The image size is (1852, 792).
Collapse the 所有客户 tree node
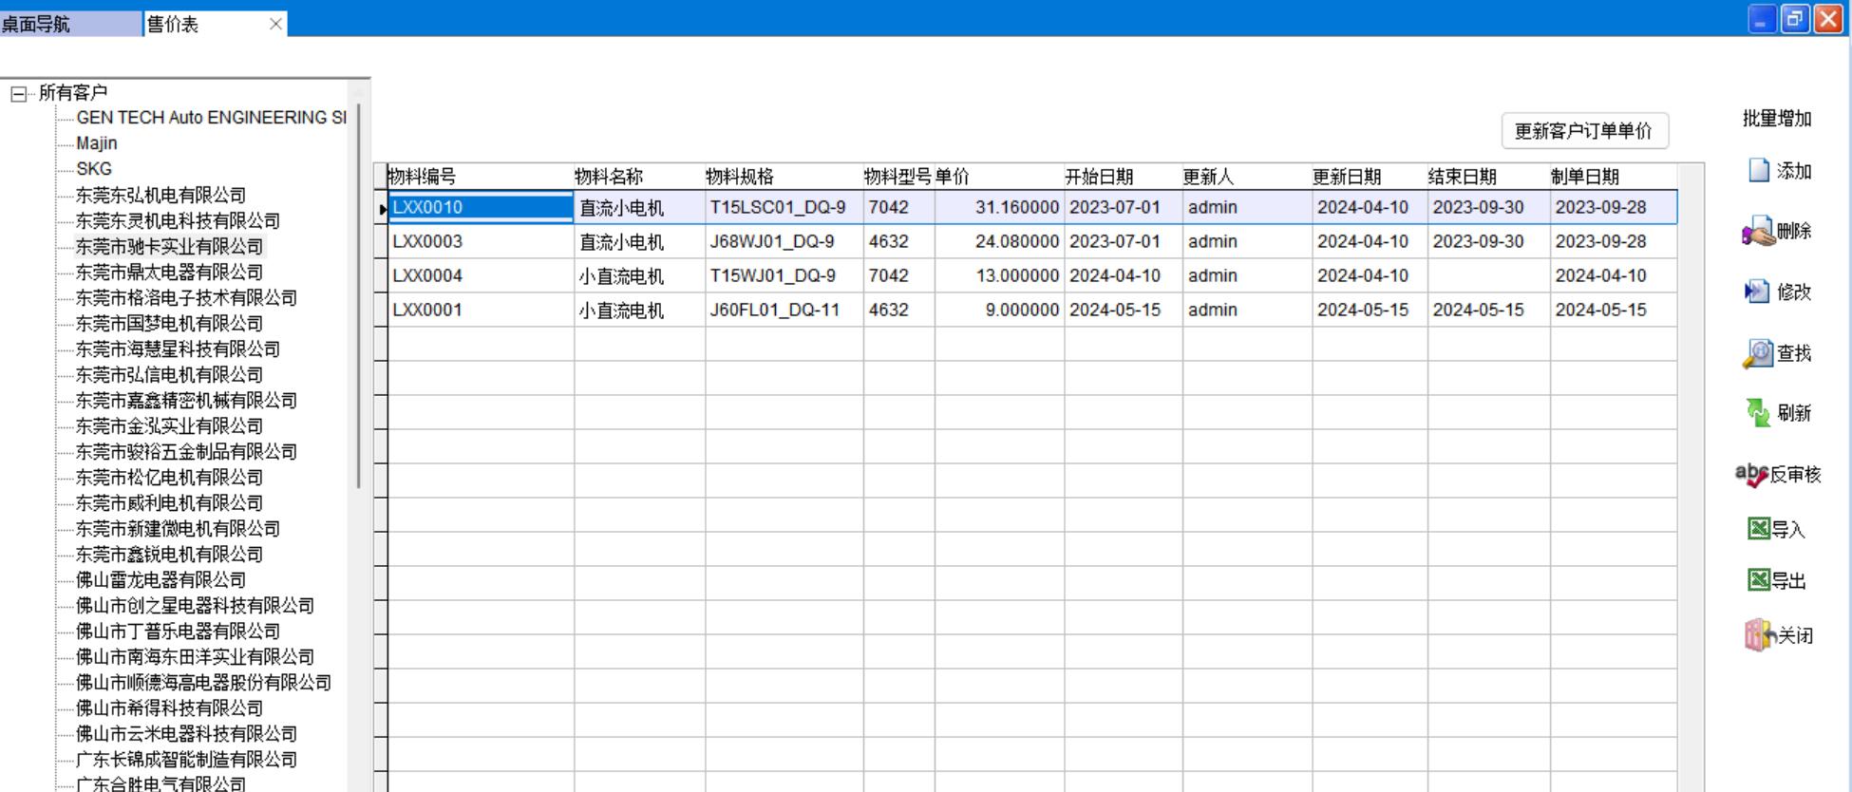(x=18, y=93)
